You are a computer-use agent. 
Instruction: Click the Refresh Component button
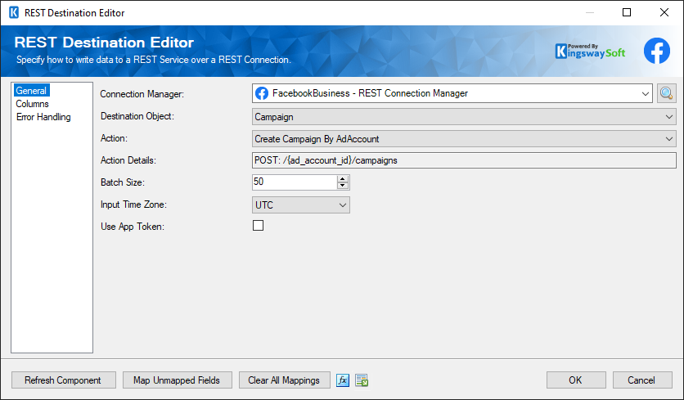[64, 380]
